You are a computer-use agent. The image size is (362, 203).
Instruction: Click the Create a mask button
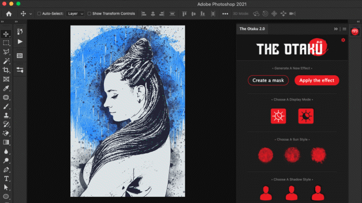coord(268,81)
